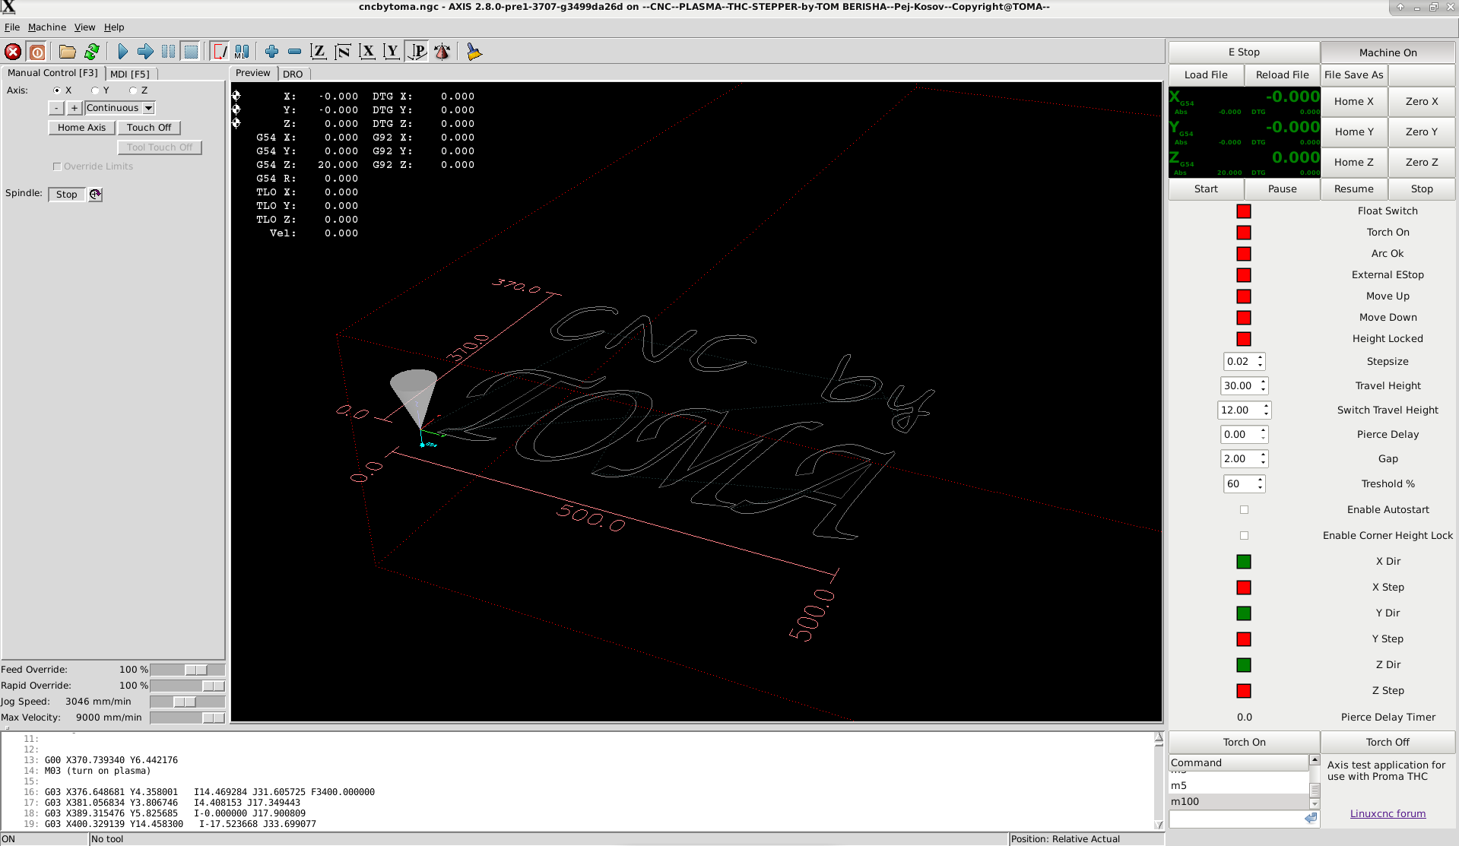Switch to the MDI [F5] tab
Image resolution: width=1459 pixels, height=846 pixels.
(x=130, y=74)
